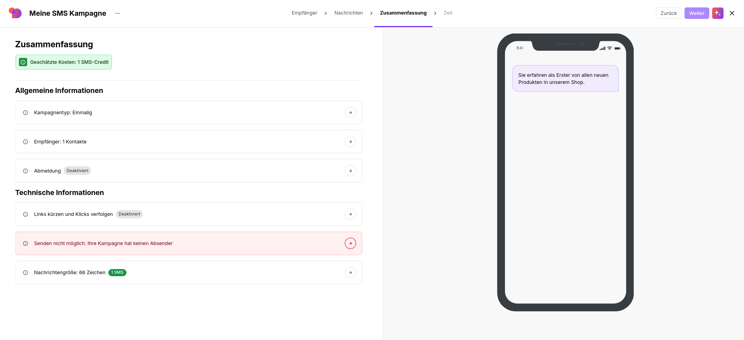Click arrow icon on Empfänger row

click(x=350, y=141)
